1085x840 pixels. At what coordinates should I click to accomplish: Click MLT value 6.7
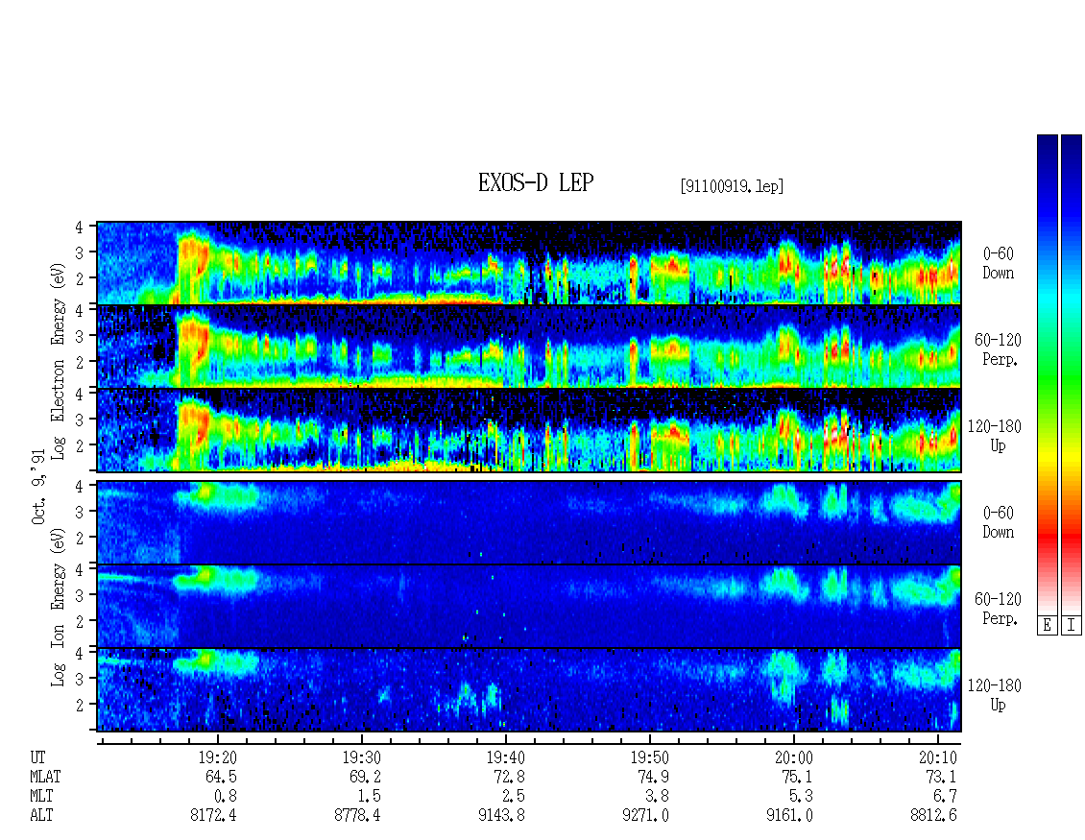(945, 797)
